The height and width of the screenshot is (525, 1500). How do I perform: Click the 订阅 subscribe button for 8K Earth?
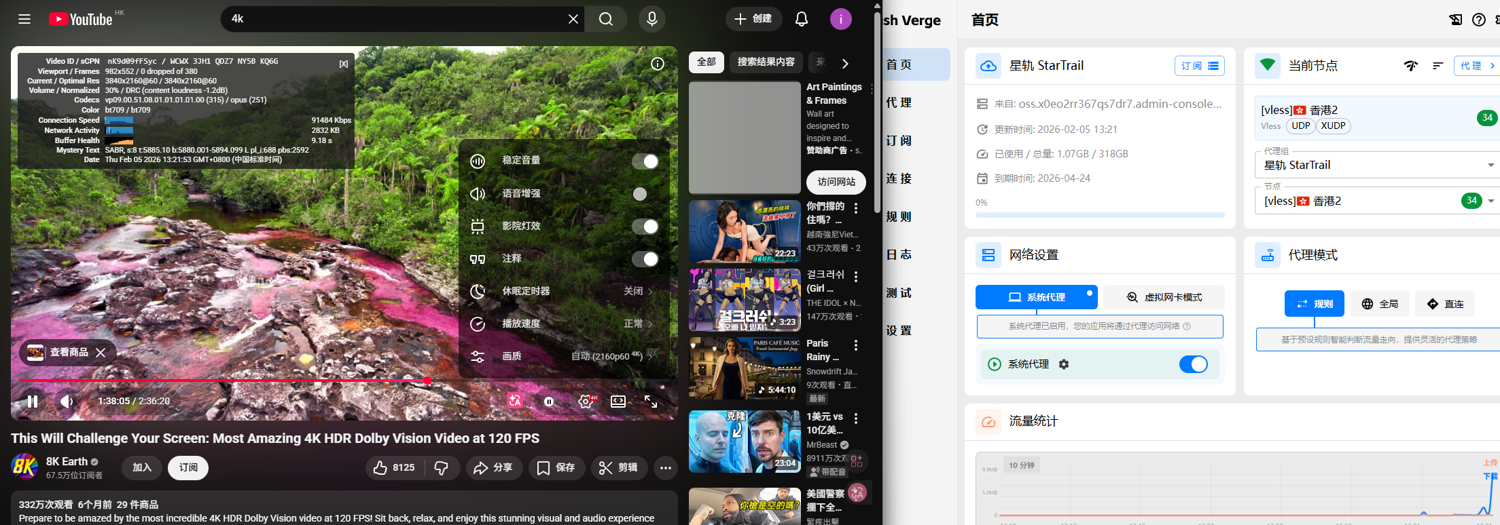coord(188,467)
